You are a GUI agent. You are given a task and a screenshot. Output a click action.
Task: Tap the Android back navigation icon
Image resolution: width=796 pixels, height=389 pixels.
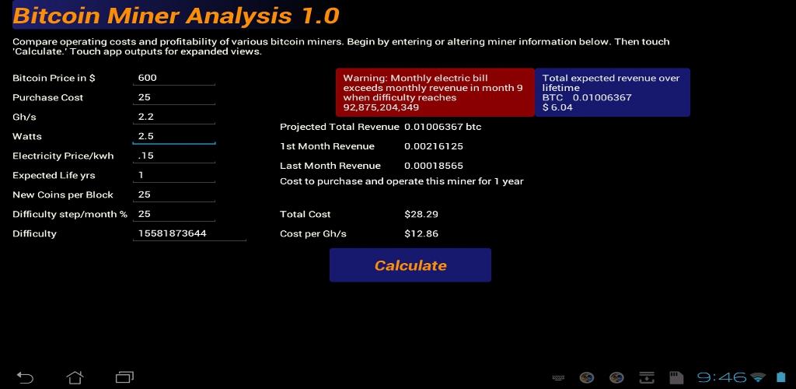click(x=25, y=377)
